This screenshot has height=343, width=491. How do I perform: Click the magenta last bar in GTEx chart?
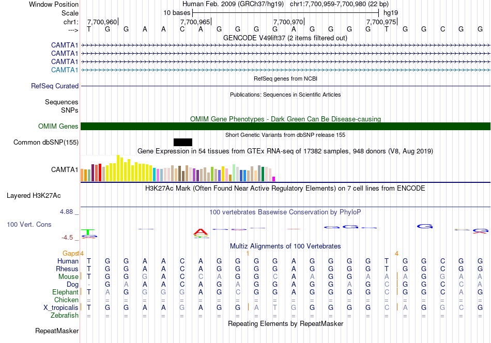click(274, 179)
